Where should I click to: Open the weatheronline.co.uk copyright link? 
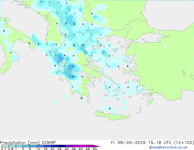pos(168,147)
